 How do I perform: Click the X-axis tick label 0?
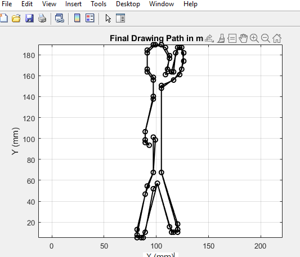click(51, 246)
